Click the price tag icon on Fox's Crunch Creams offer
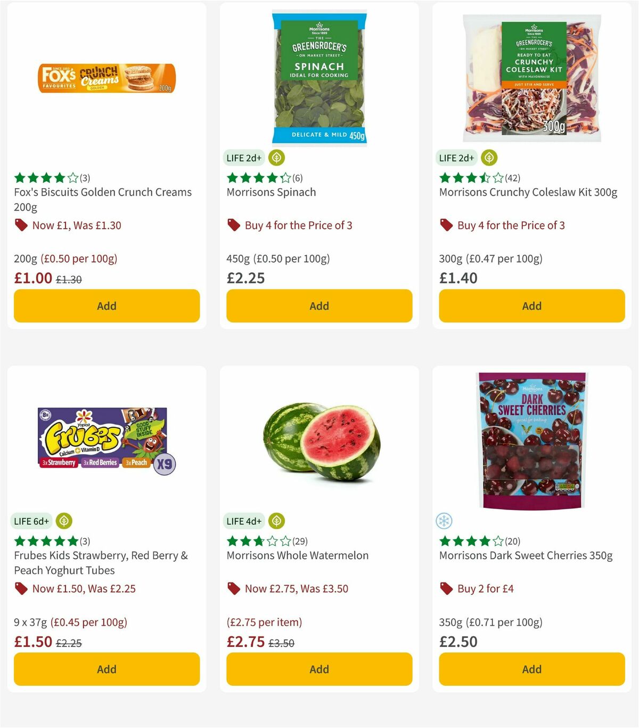 point(21,225)
